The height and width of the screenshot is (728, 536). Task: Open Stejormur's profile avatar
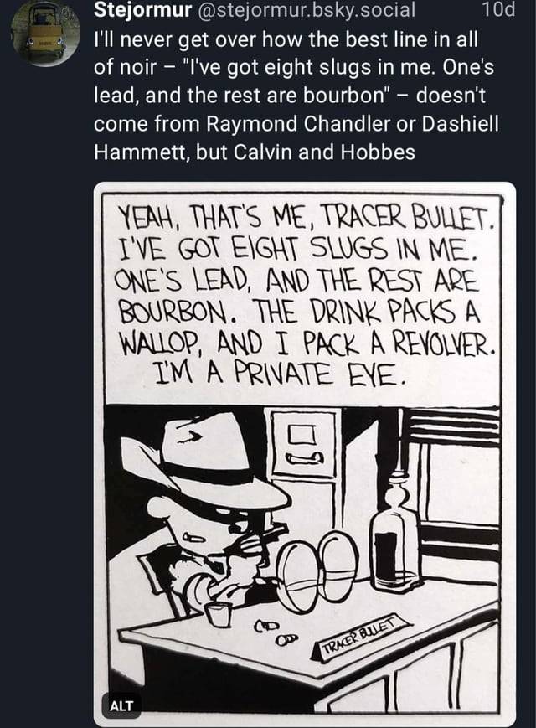pyautogui.click(x=45, y=32)
